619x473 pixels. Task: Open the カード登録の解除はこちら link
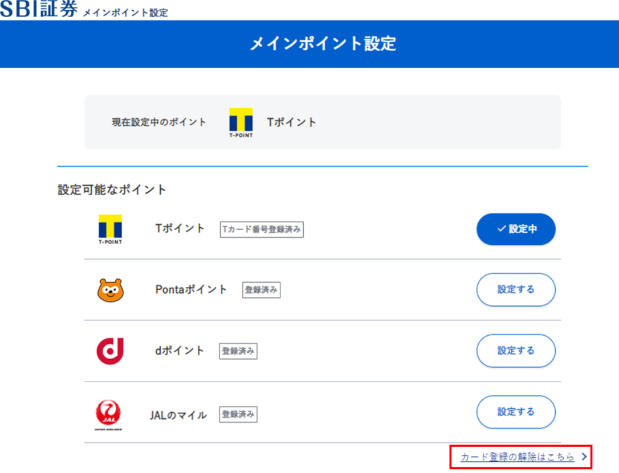tap(518, 457)
